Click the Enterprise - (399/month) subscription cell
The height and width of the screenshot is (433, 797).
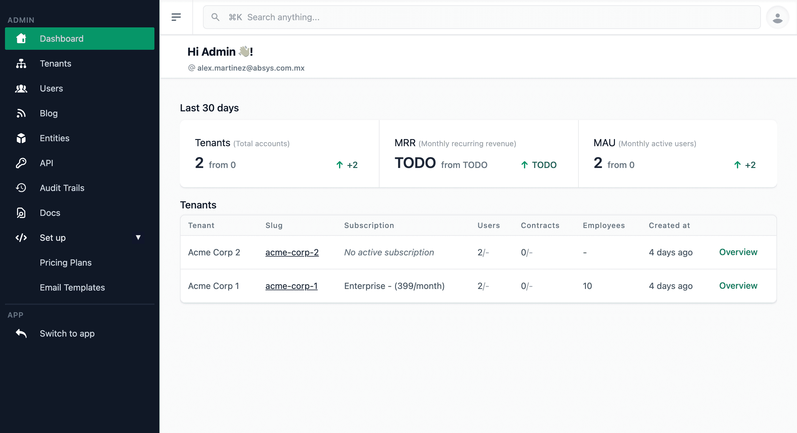(x=394, y=286)
